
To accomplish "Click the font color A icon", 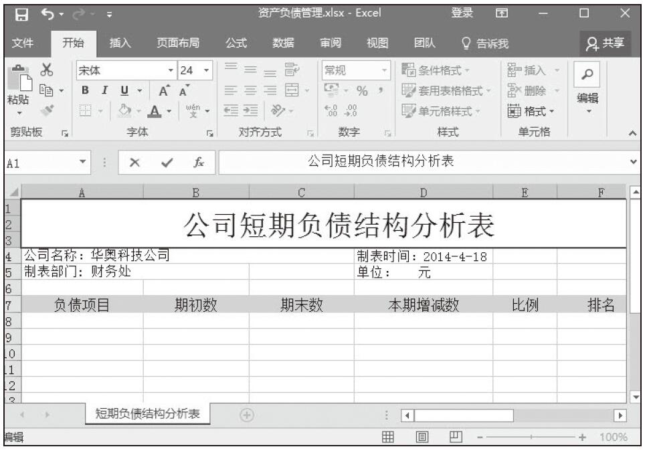I will coord(155,111).
